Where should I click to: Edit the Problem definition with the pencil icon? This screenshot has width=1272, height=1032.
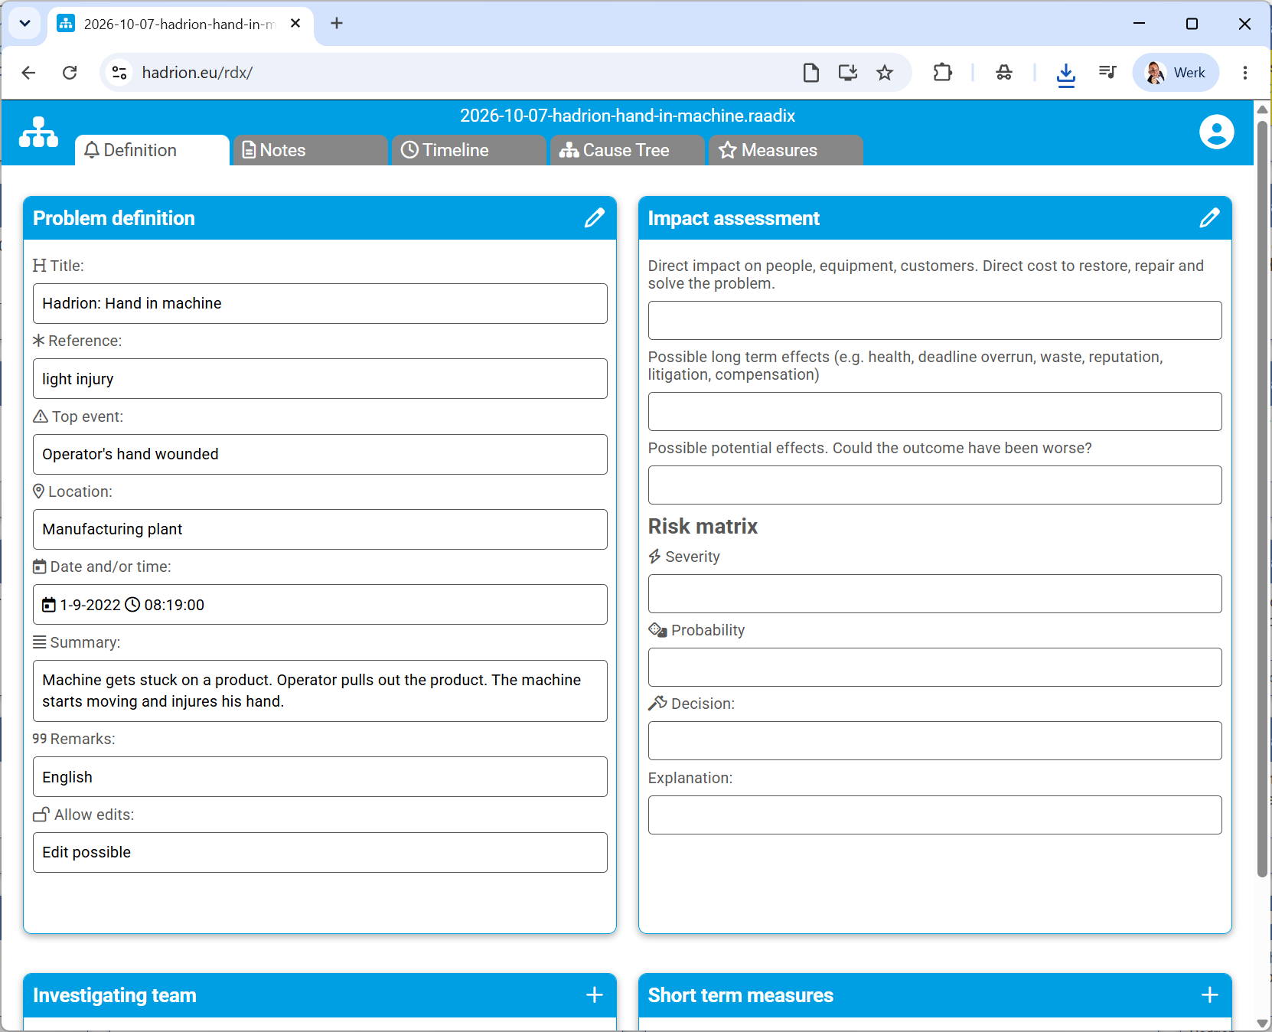click(x=595, y=218)
